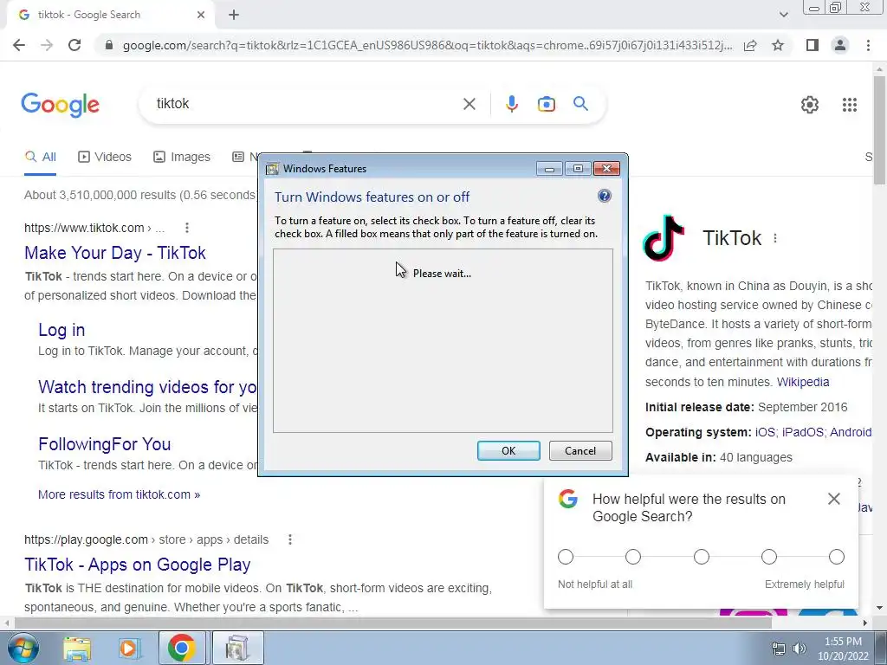Click the Chrome taskbar icon
Image resolution: width=887 pixels, height=665 pixels.
181,648
